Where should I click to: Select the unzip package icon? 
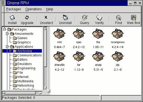pyautogui.click(x=98, y=56)
